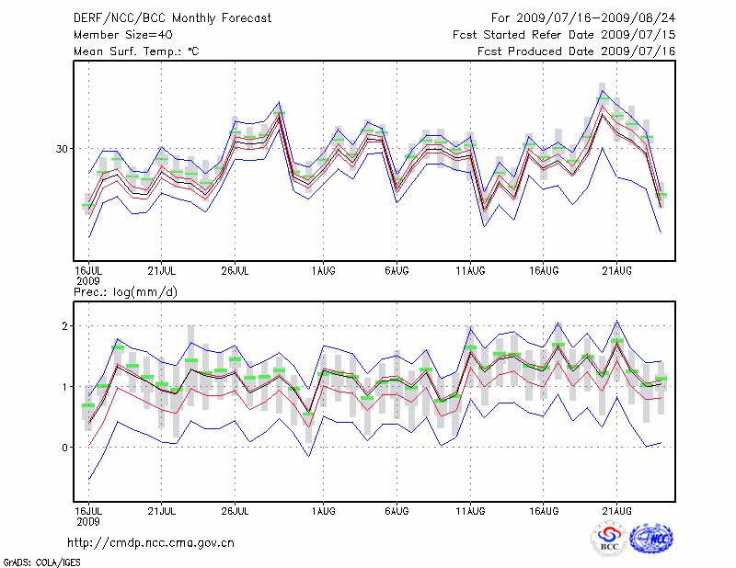Select 21AUG marker under temperature chart

tap(616, 270)
